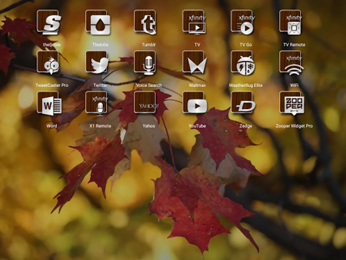Image resolution: width=346 pixels, height=260 pixels.
Task: Open theScore app icon
Action: (x=49, y=22)
